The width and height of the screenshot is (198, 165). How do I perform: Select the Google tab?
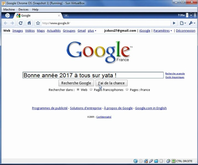(x=38, y=16)
